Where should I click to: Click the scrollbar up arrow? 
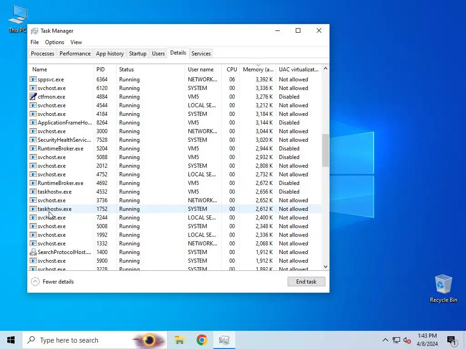coord(325,69)
